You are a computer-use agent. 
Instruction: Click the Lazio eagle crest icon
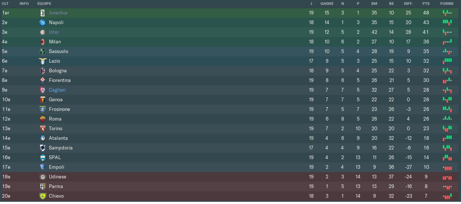pos(42,61)
